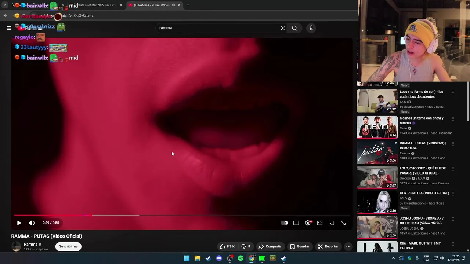Open JOSHU JOSHU - BROKE AF video title
The image size is (470, 264).
[422, 221]
